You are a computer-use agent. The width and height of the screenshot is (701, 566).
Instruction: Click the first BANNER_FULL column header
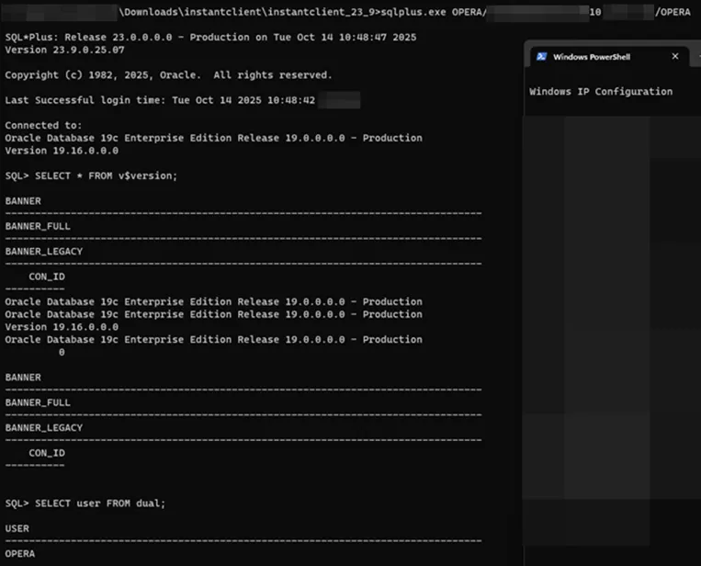[38, 226]
